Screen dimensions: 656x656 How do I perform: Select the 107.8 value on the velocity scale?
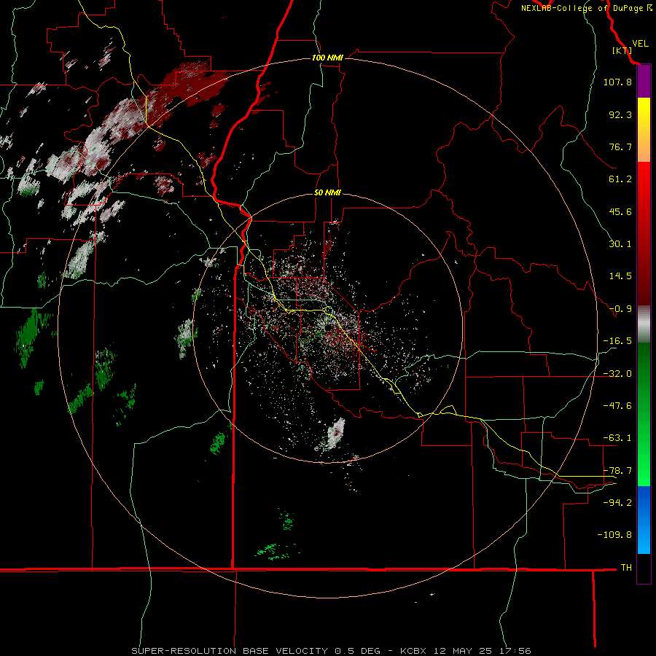(x=617, y=82)
